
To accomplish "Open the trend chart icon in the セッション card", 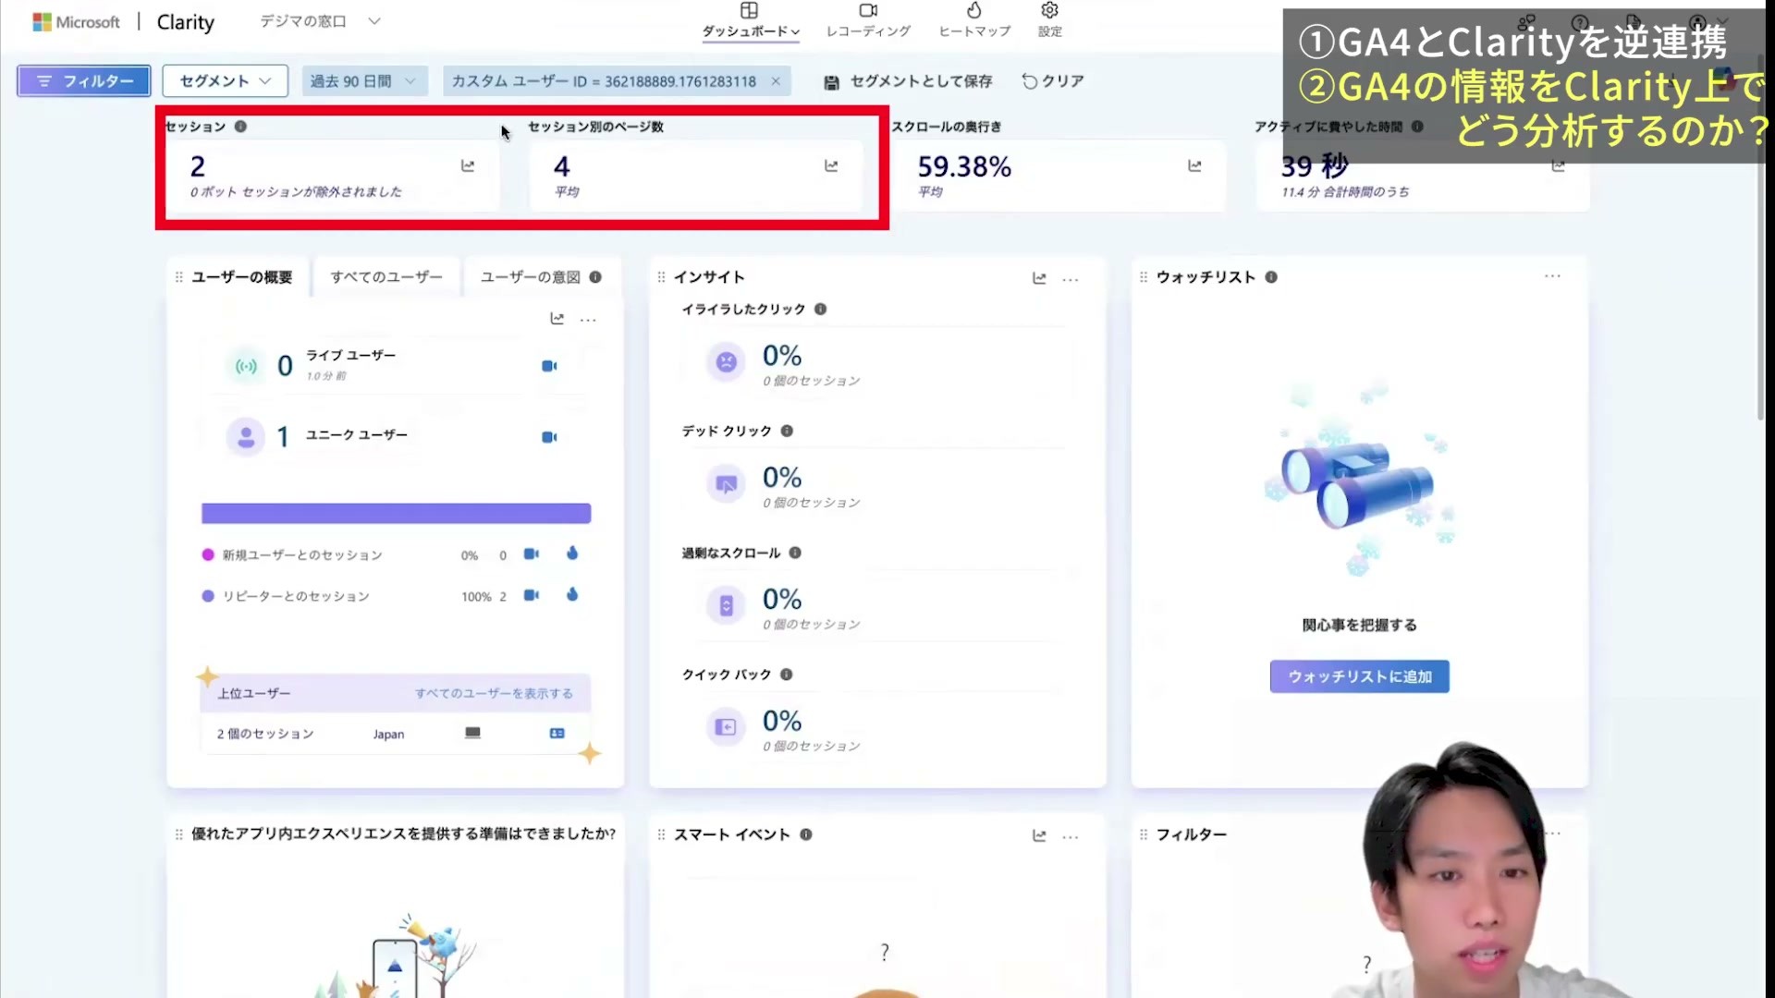I will point(468,166).
